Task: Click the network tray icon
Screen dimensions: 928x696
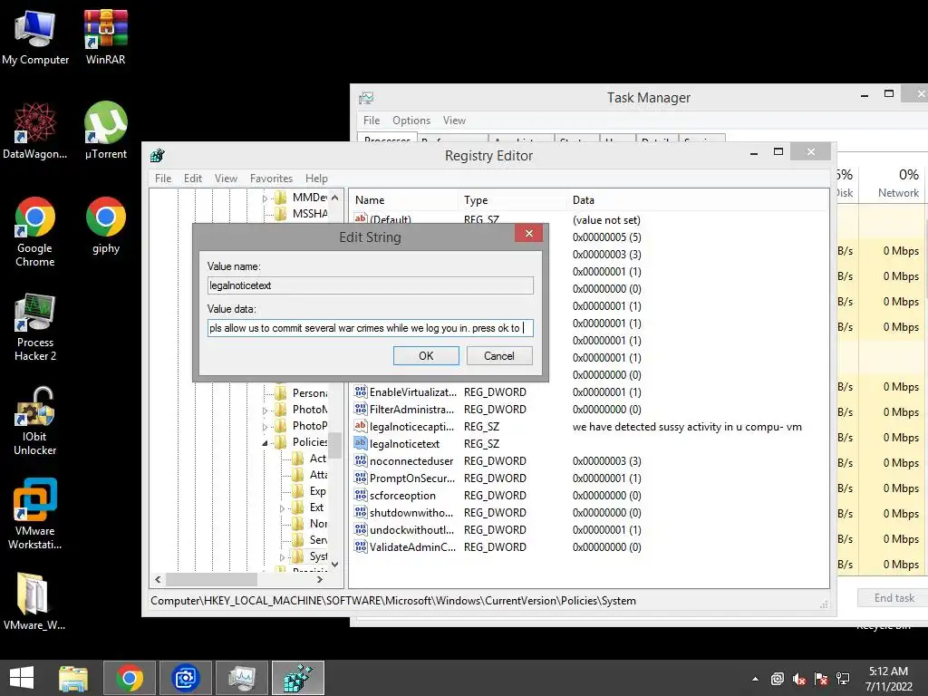Action: [843, 679]
